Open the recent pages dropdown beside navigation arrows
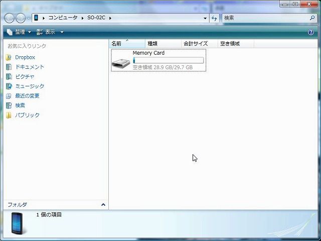Screen dimensions: 321x241 29,18
